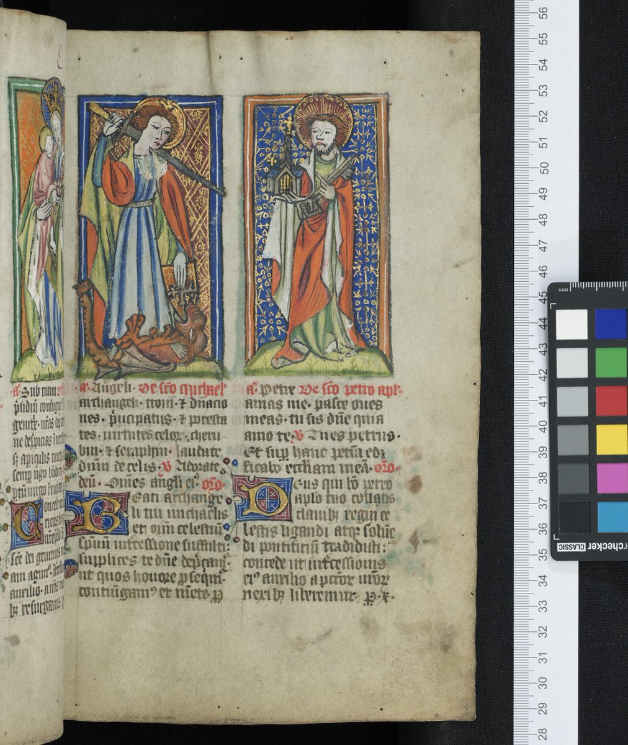Select the light gray patch beside green
The image size is (628, 745).
pyautogui.click(x=572, y=363)
